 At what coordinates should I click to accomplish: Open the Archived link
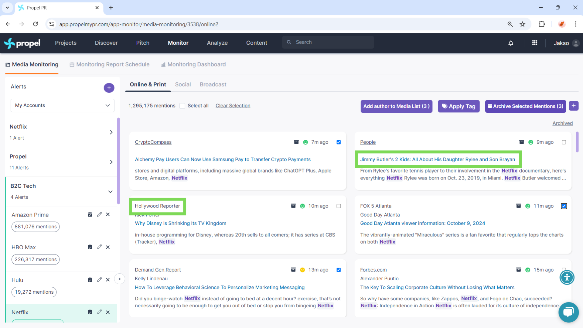coord(562,123)
